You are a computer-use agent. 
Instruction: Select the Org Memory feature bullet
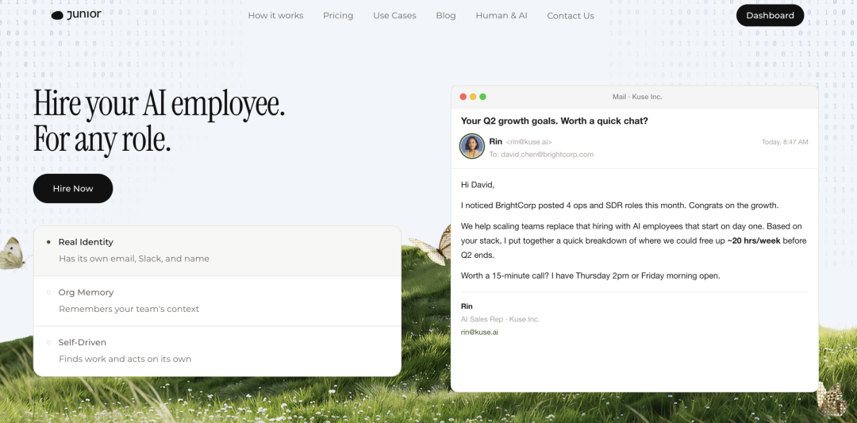(48, 292)
